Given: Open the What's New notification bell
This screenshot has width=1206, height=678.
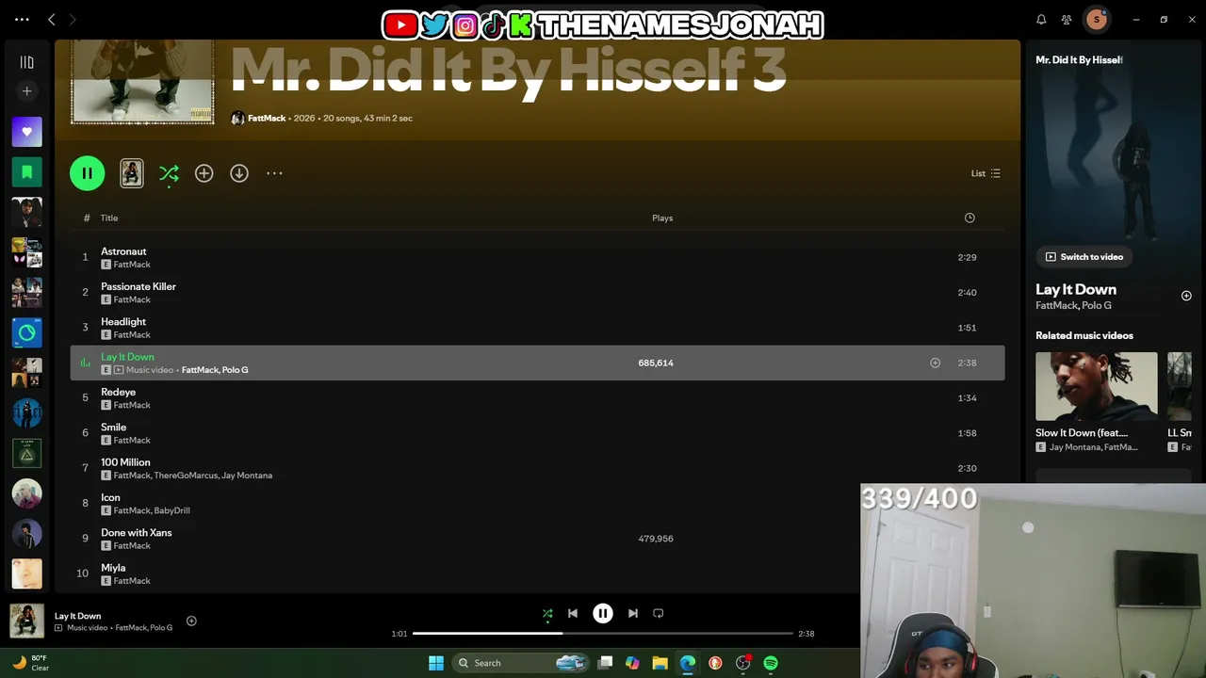Looking at the screenshot, I should pyautogui.click(x=1041, y=19).
